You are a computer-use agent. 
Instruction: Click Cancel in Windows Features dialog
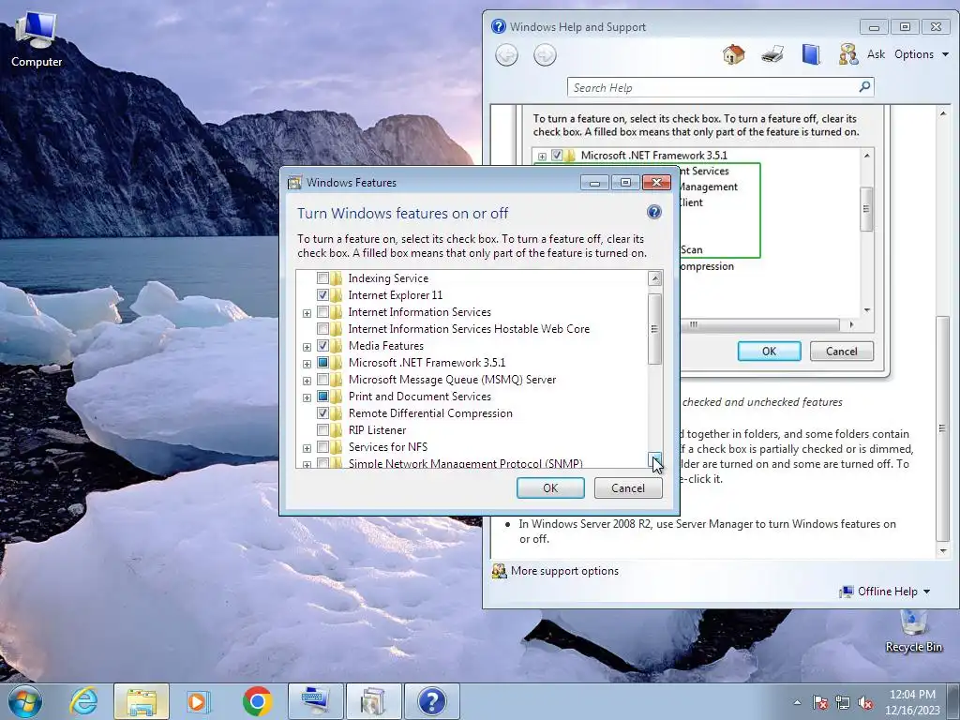pos(628,487)
